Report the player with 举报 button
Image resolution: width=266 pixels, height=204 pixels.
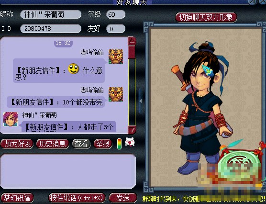click(103, 144)
